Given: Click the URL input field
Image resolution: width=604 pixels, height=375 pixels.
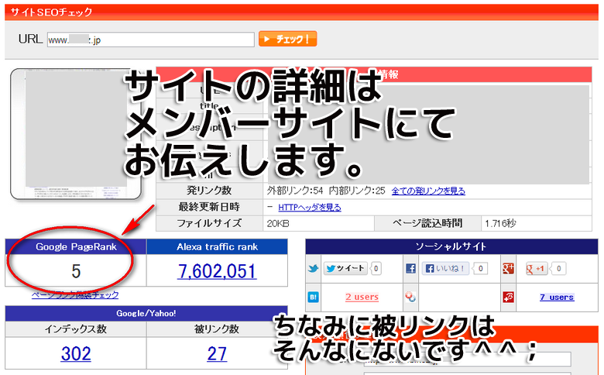Looking at the screenshot, I should (151, 40).
